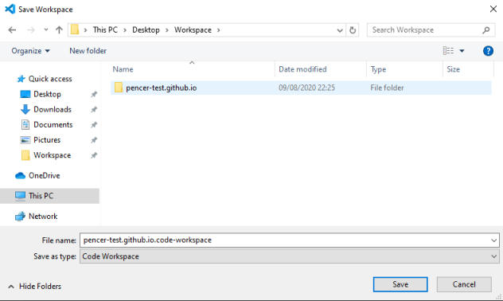
Task: Select This PC in the navigation pane
Action: click(x=49, y=196)
